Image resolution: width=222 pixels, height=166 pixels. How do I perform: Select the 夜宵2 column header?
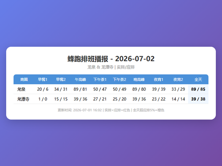[178, 80]
